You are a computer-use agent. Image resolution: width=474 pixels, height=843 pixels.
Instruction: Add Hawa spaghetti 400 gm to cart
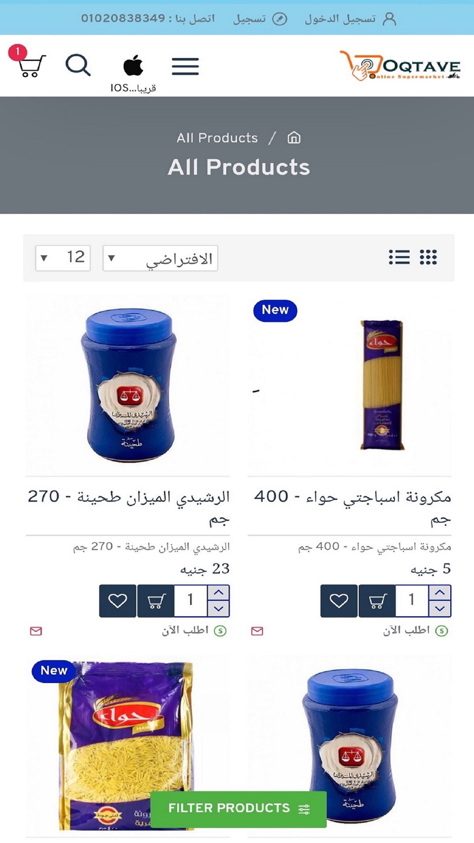[377, 601]
